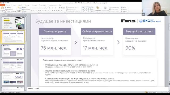Click the language indicator in status bar
The height and width of the screenshot is (95, 170).
[18, 92]
